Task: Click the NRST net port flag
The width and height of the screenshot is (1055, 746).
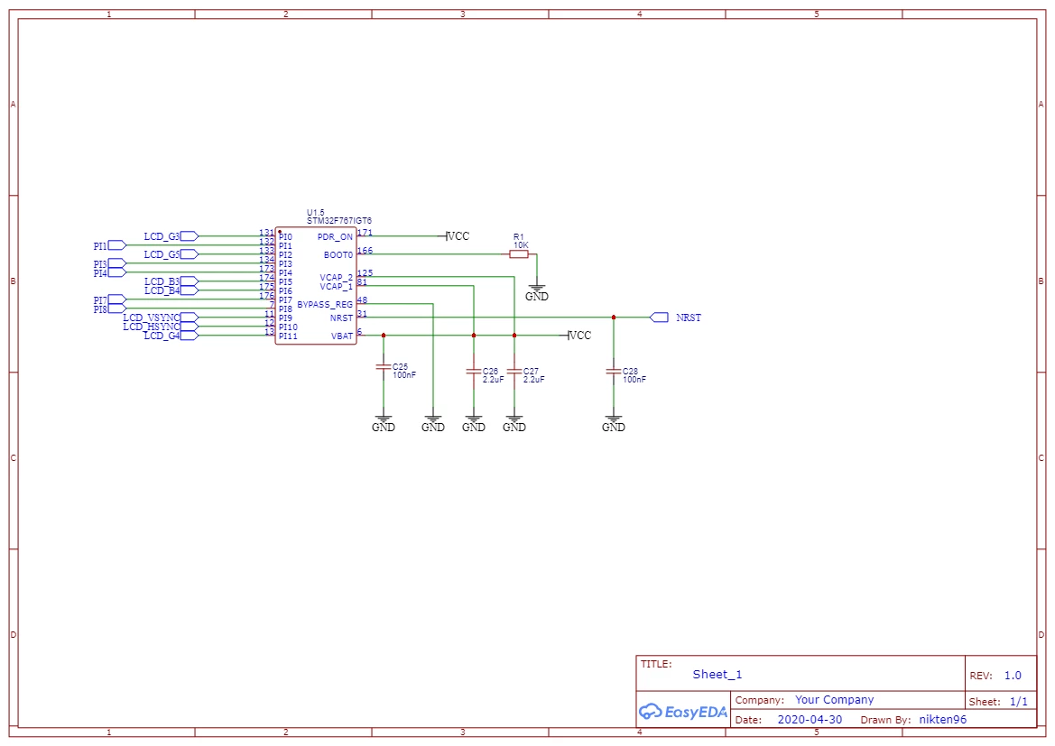Action: (x=659, y=318)
